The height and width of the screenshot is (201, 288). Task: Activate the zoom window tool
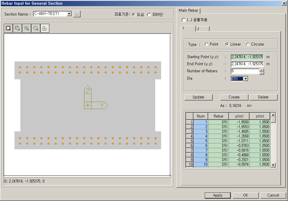pyautogui.click(x=17, y=28)
